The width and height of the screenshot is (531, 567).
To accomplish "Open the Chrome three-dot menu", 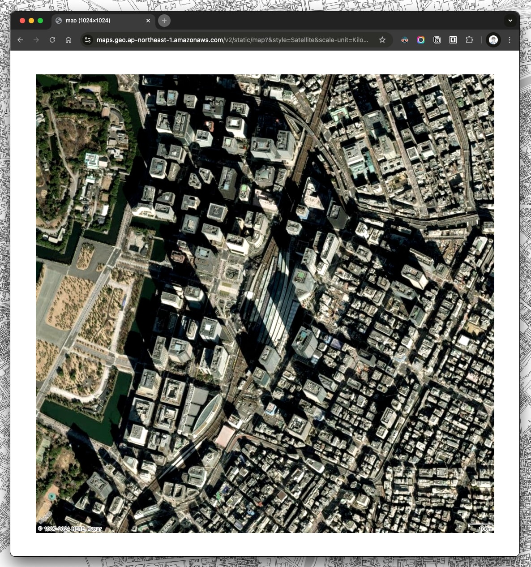I will point(510,40).
